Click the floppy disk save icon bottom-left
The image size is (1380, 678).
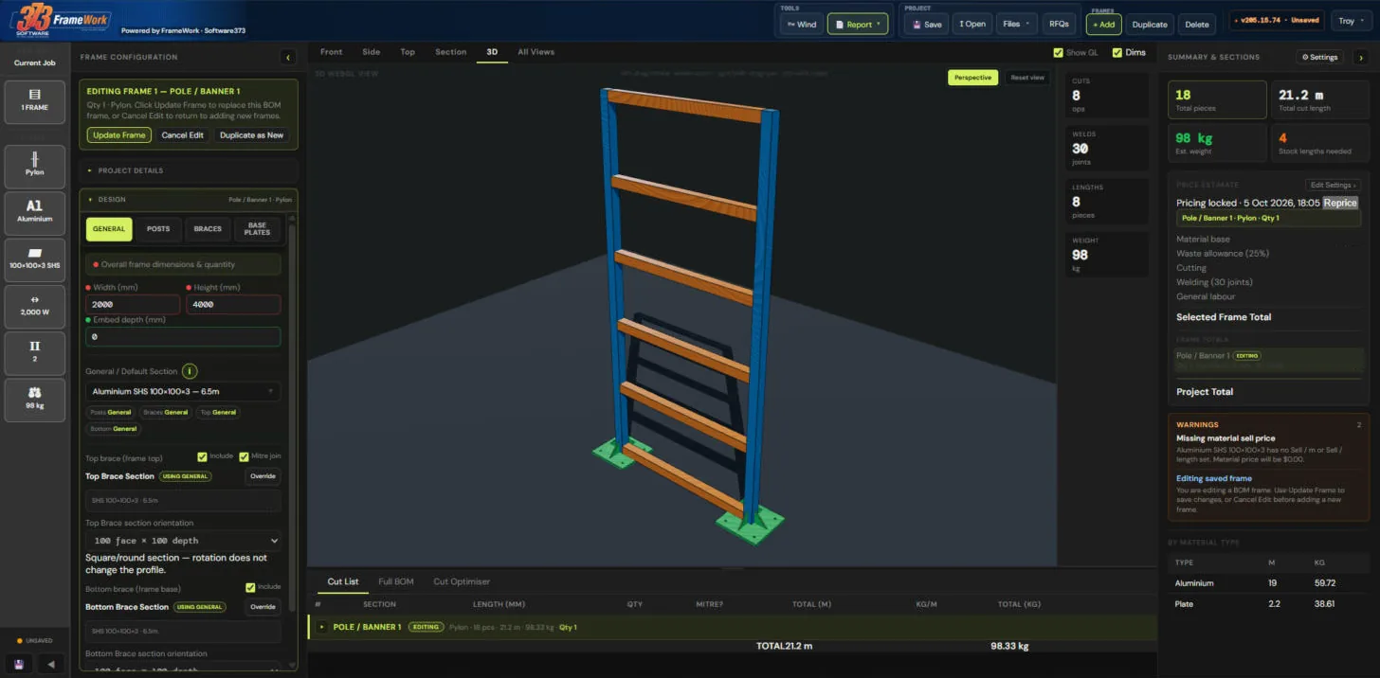(x=19, y=664)
